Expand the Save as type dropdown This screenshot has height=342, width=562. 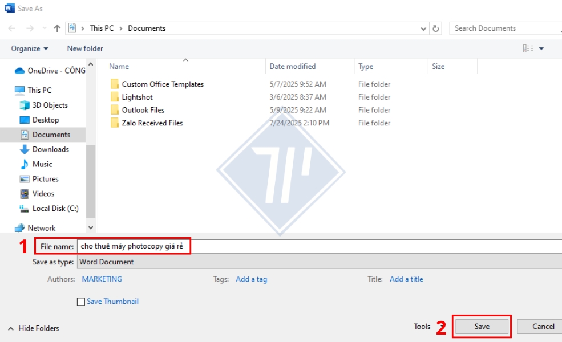pos(320,262)
